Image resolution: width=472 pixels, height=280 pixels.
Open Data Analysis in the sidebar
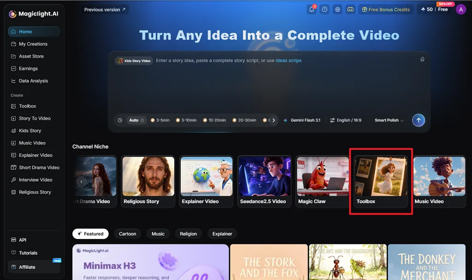pos(34,81)
